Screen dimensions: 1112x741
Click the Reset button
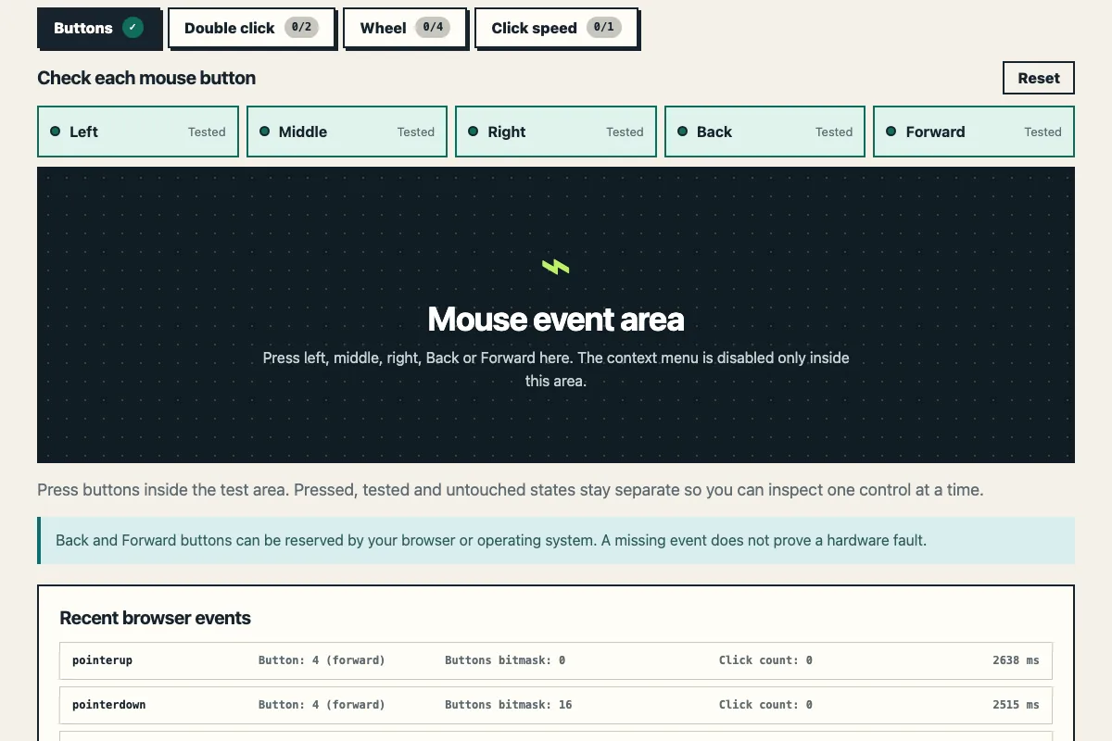click(1038, 78)
